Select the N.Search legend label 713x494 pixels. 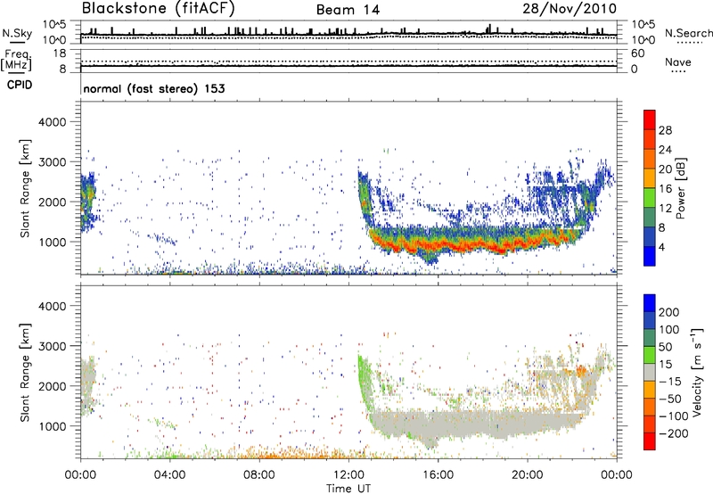[688, 33]
